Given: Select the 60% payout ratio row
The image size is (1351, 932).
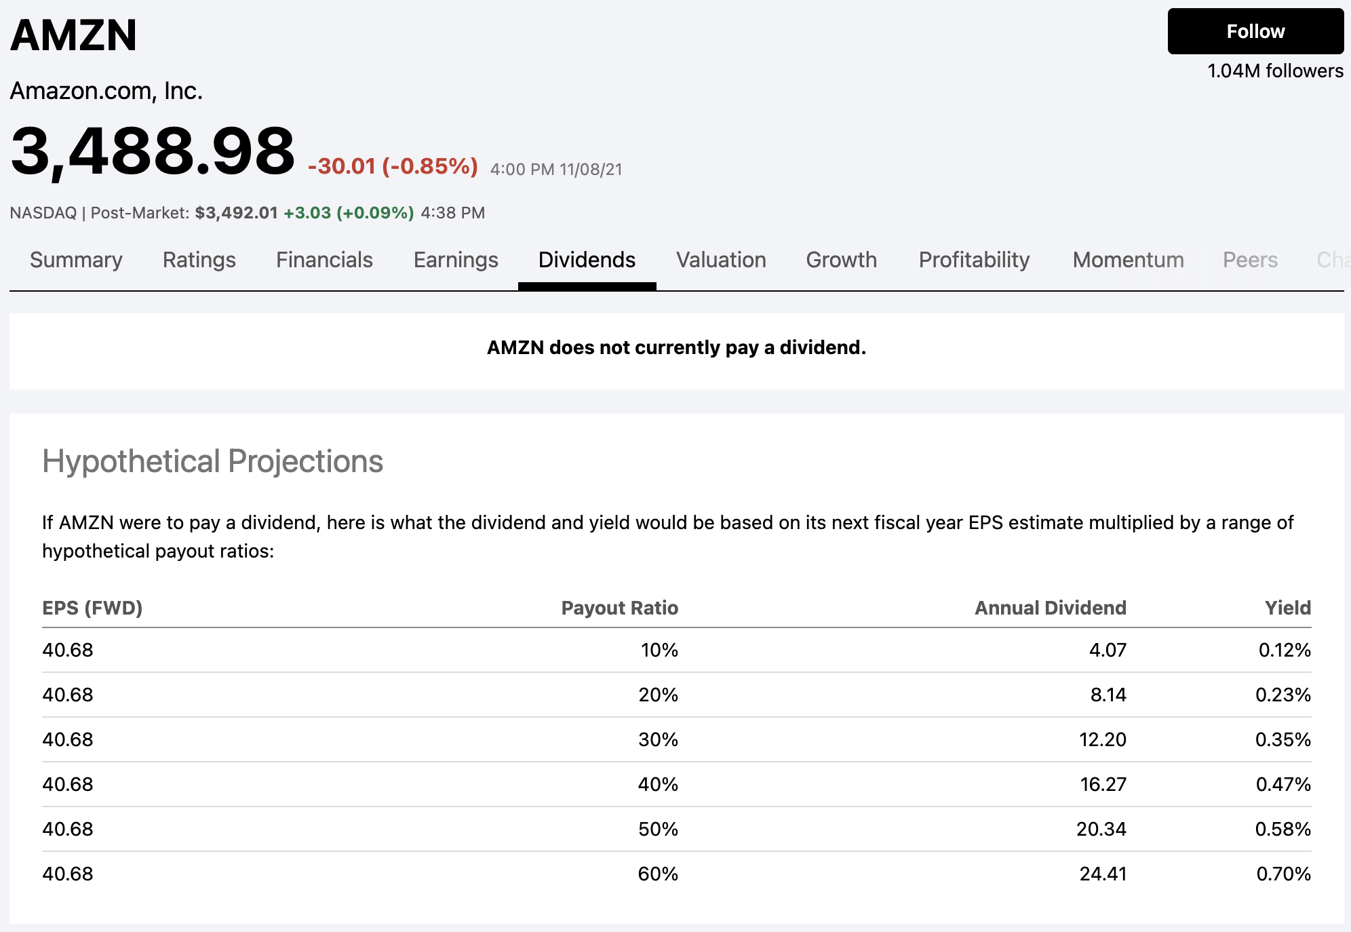Looking at the screenshot, I should pos(658,874).
